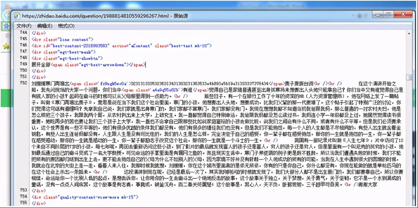Click line number 746
418x208 pixels.
(x=23, y=45)
